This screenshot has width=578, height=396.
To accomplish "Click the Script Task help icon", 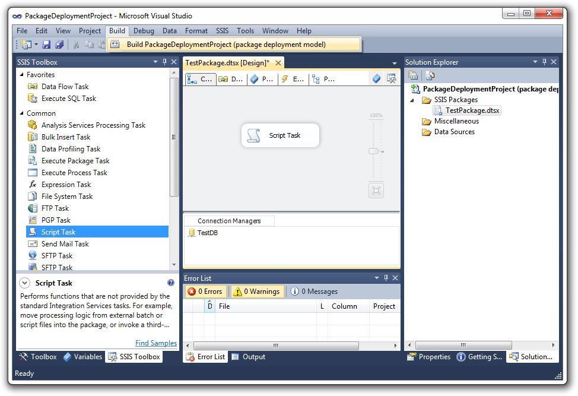I will [171, 283].
